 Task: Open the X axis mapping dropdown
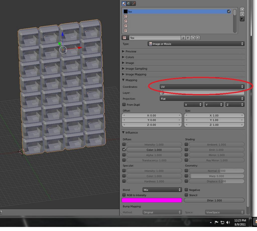[193, 105]
